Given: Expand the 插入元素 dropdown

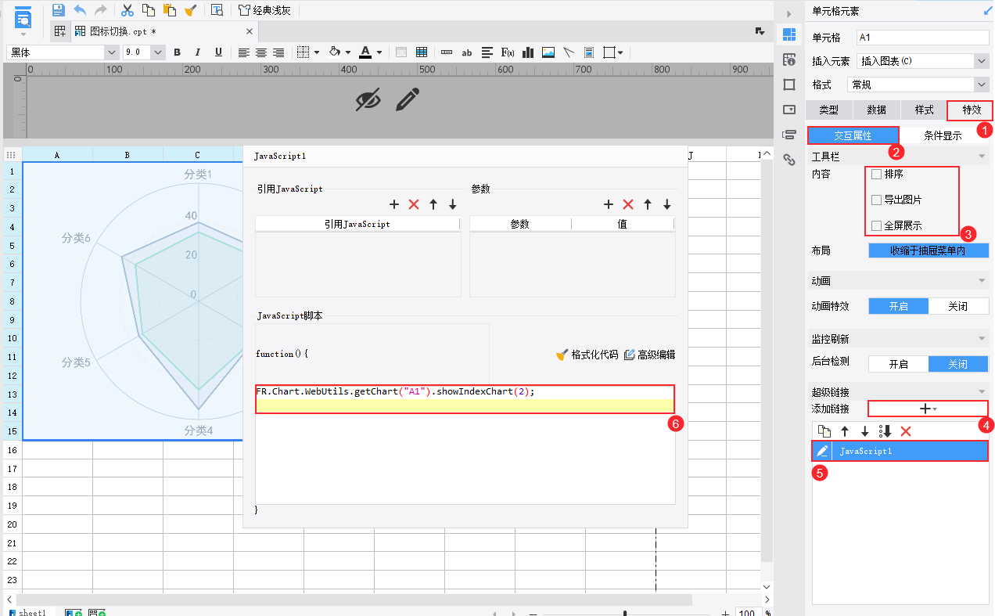Looking at the screenshot, I should coord(981,61).
